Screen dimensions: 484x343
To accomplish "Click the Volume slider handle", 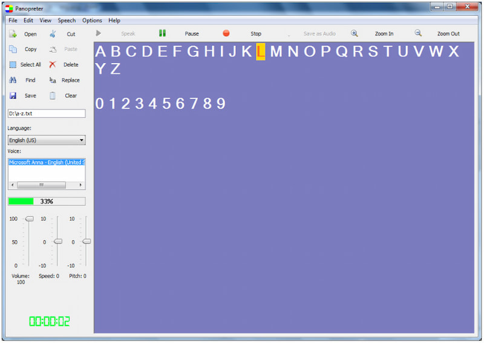I will point(29,218).
